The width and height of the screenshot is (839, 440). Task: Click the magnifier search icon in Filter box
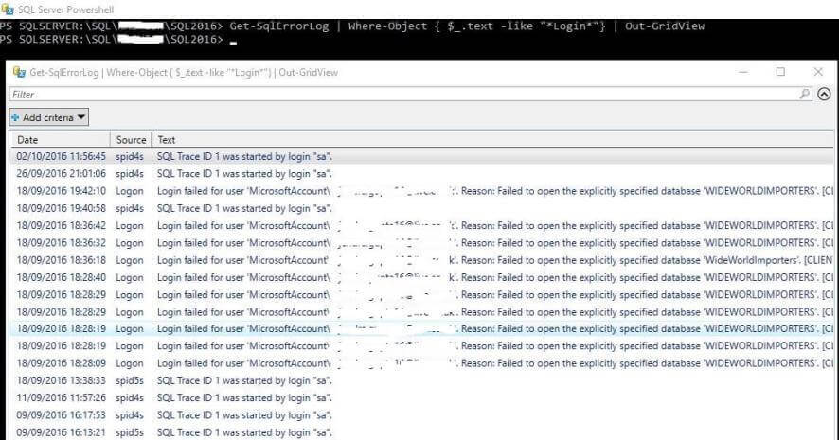pos(804,94)
